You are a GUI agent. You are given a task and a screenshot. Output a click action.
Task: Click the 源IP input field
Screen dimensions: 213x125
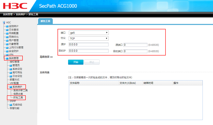click(88, 45)
